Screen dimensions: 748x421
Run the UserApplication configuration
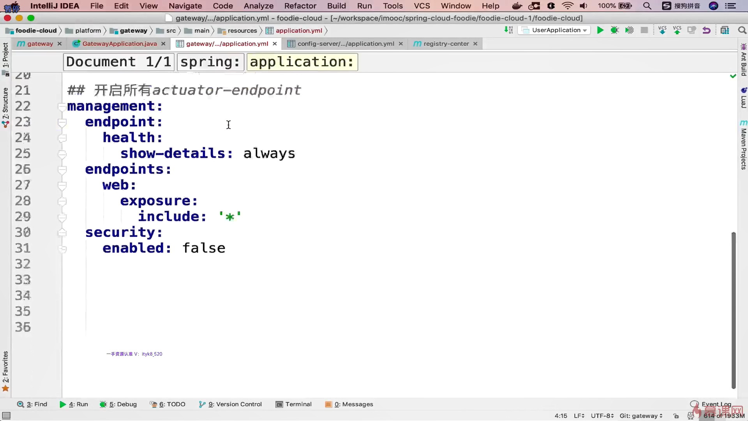coord(600,30)
